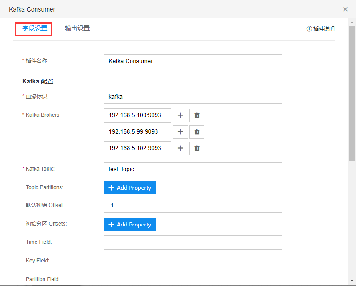The height and width of the screenshot is (286, 356).
Task: Click the Topic Partitions label
Action: [x=44, y=187]
